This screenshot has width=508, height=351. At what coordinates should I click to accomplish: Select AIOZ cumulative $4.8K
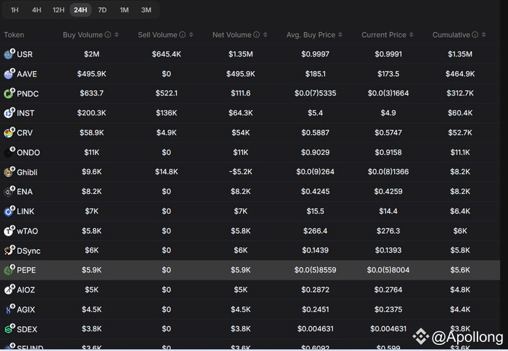point(460,290)
